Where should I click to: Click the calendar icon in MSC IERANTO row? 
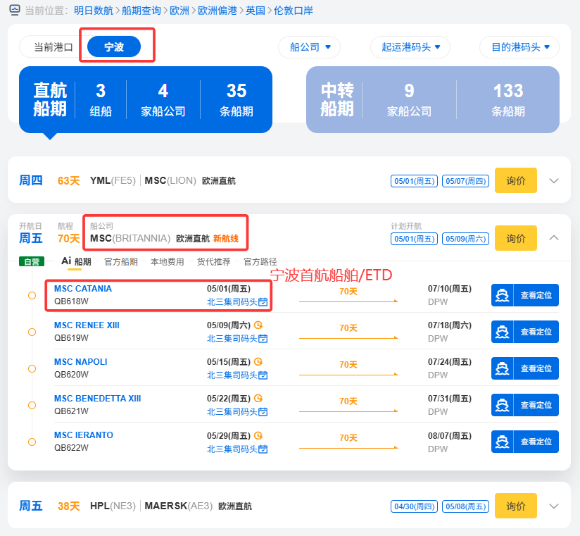click(263, 449)
